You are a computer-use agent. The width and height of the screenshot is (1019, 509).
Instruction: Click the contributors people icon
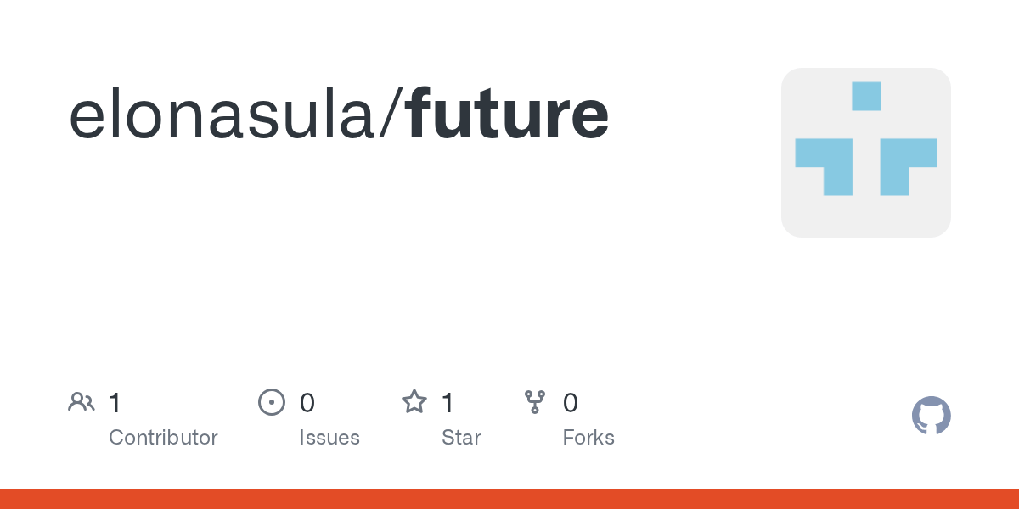point(82,402)
